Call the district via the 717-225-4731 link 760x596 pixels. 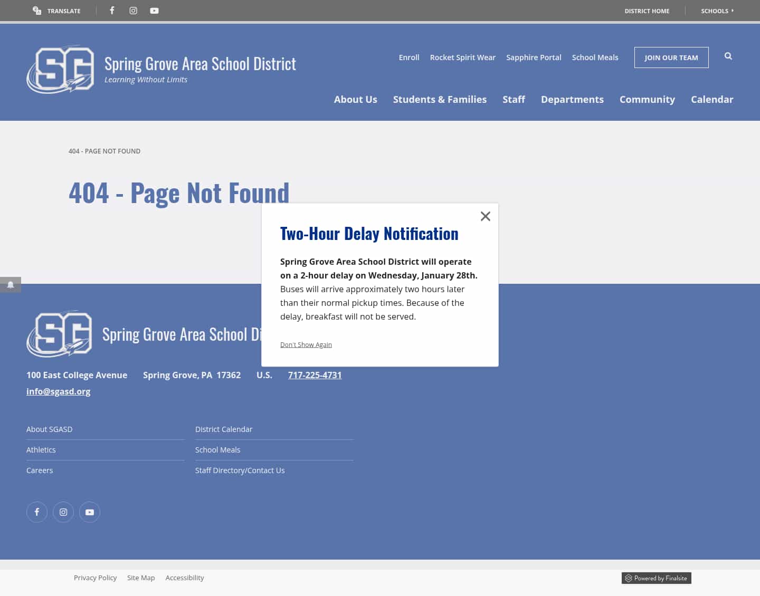pos(315,375)
